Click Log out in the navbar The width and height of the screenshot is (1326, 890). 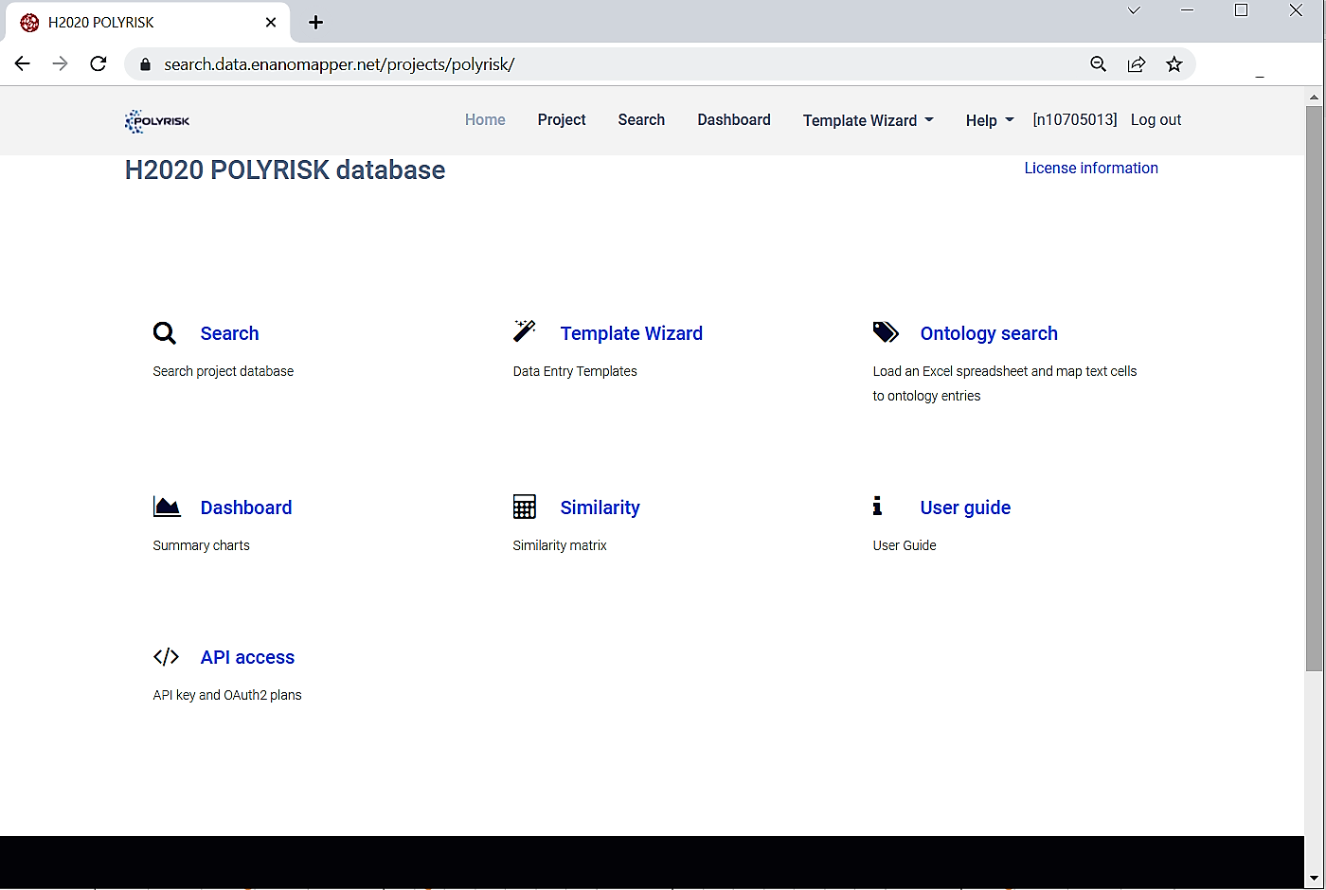(x=1156, y=119)
